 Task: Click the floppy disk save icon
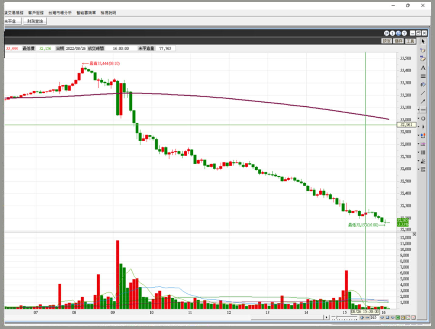click(x=403, y=317)
